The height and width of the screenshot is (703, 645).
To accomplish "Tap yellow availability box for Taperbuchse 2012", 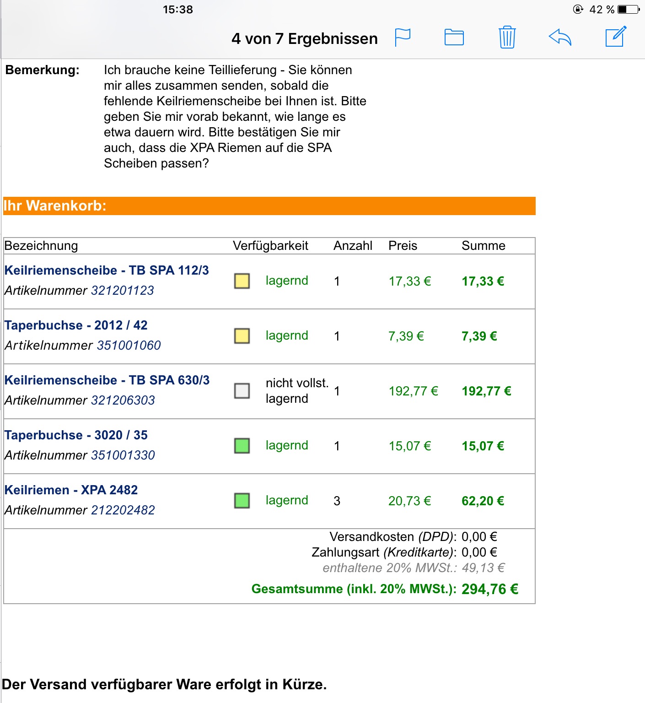I will (242, 336).
